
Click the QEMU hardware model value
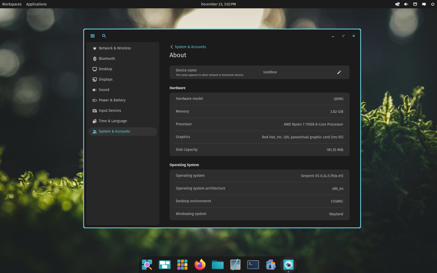pyautogui.click(x=338, y=99)
